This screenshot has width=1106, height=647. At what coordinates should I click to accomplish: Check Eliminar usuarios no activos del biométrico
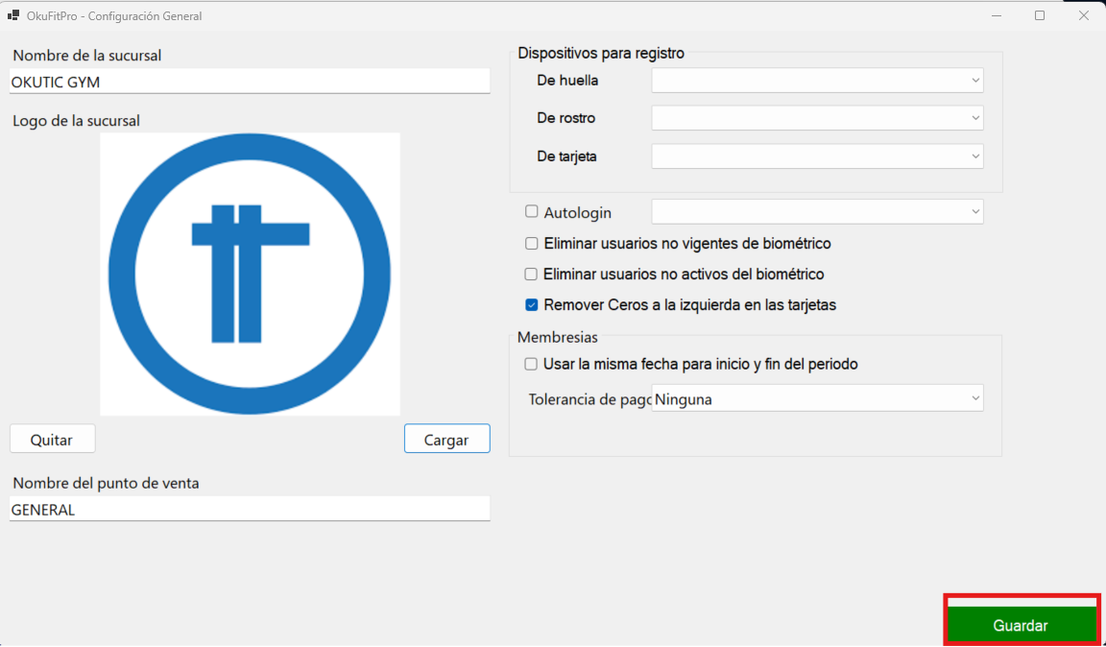point(532,274)
